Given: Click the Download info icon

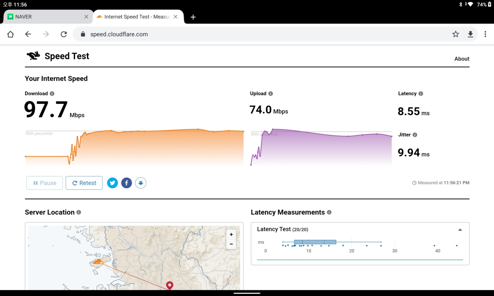Looking at the screenshot, I should coord(52,94).
